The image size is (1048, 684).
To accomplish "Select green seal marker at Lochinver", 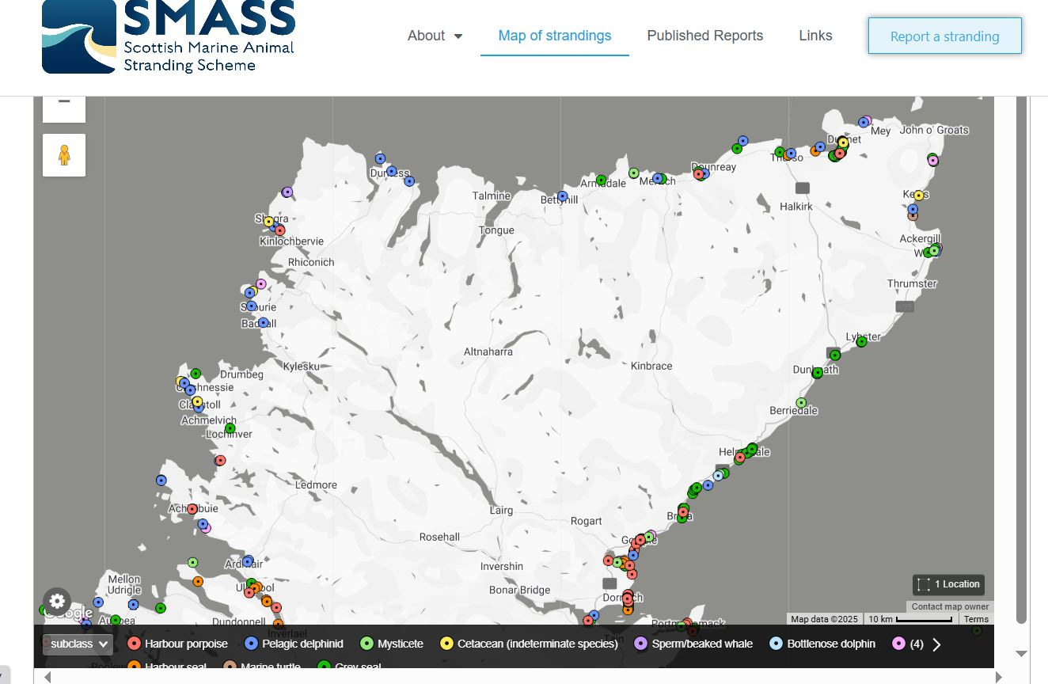I will point(230,428).
